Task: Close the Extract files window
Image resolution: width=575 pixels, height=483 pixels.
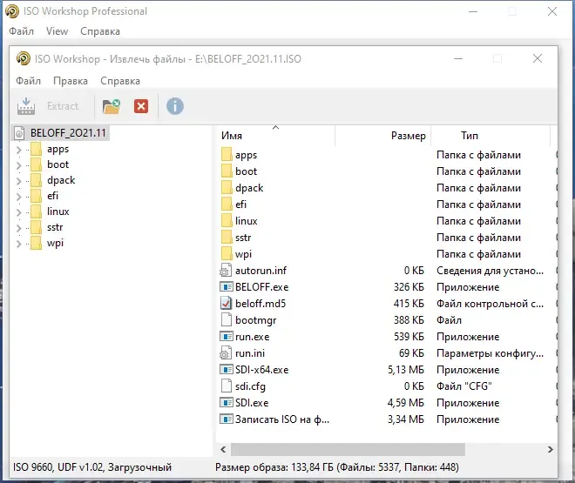Action: [538, 58]
